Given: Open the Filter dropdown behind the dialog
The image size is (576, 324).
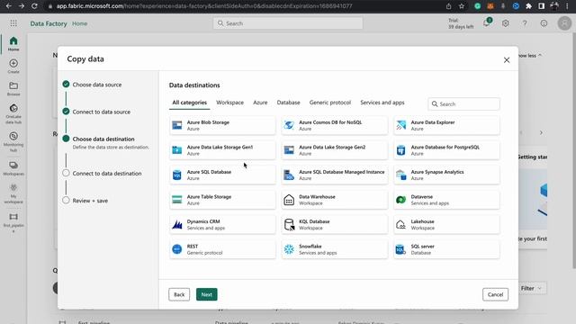Looking at the screenshot, I should (531, 288).
